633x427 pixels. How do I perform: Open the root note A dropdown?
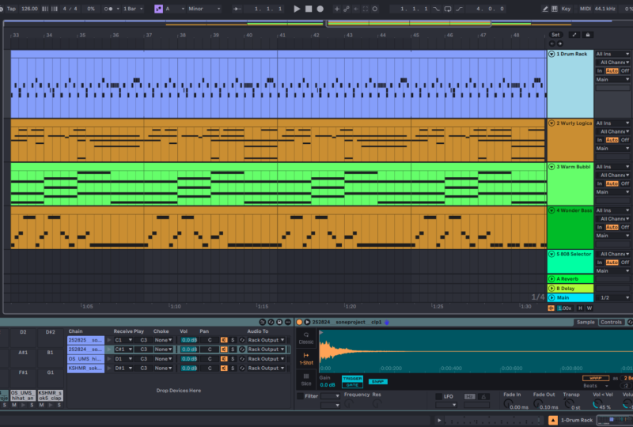(175, 9)
